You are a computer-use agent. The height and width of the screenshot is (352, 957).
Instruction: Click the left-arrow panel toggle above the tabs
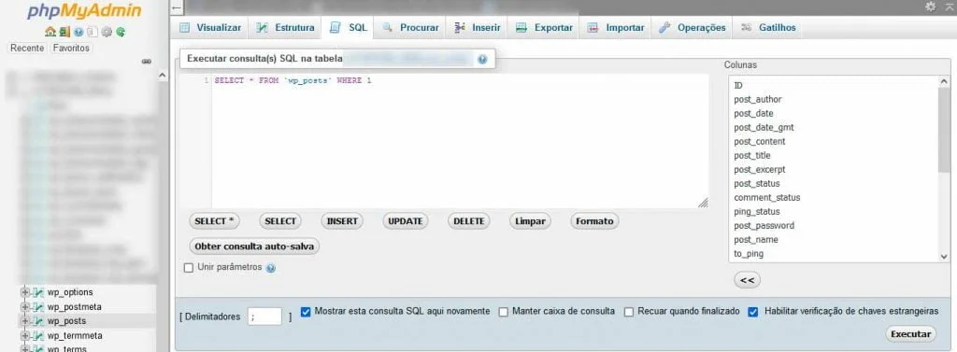178,7
